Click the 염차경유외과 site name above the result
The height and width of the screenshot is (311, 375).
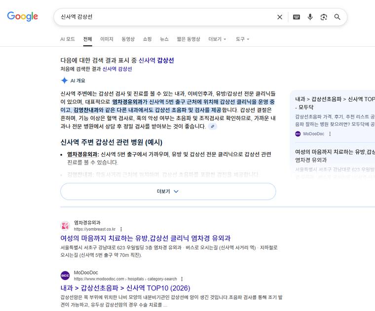click(87, 223)
